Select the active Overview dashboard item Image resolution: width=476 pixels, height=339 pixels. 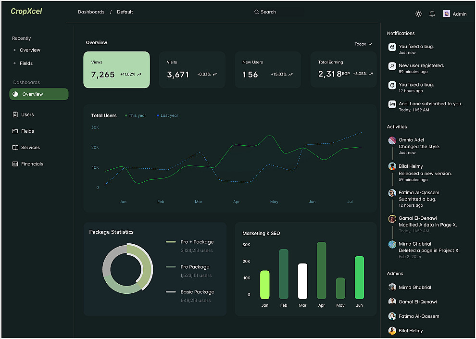[x=39, y=94]
